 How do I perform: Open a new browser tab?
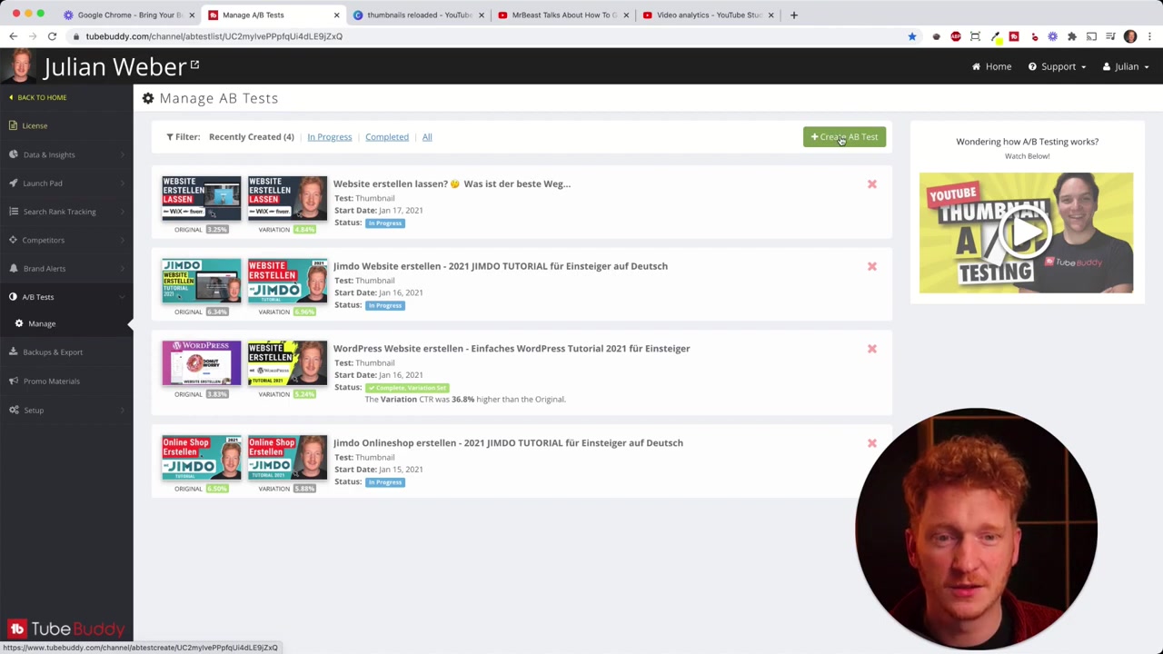793,15
